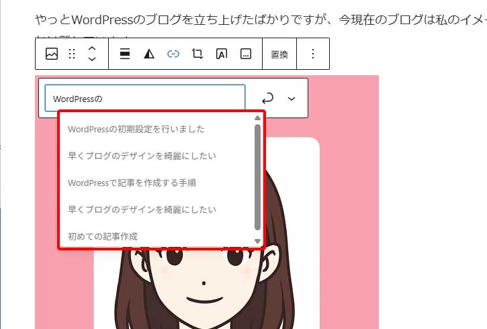Click the paragraph starting やっとWordPressのブログ
The height and width of the screenshot is (329, 487).
coord(261,19)
